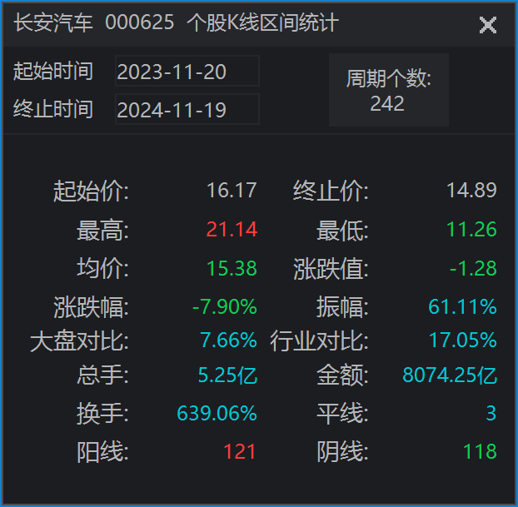
Task: Select the 阴线 value 118
Action: click(x=480, y=451)
